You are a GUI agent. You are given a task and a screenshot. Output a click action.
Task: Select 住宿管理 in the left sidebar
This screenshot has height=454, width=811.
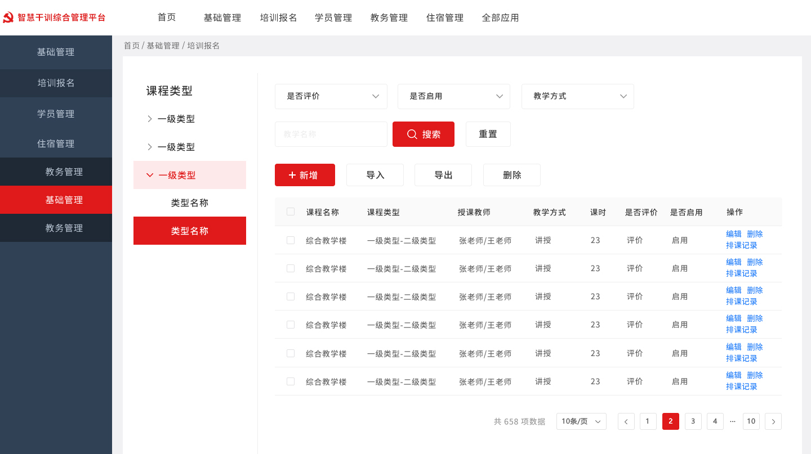[56, 143]
